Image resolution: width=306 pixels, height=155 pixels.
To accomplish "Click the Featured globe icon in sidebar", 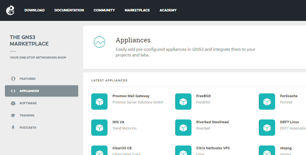I will [13, 79].
